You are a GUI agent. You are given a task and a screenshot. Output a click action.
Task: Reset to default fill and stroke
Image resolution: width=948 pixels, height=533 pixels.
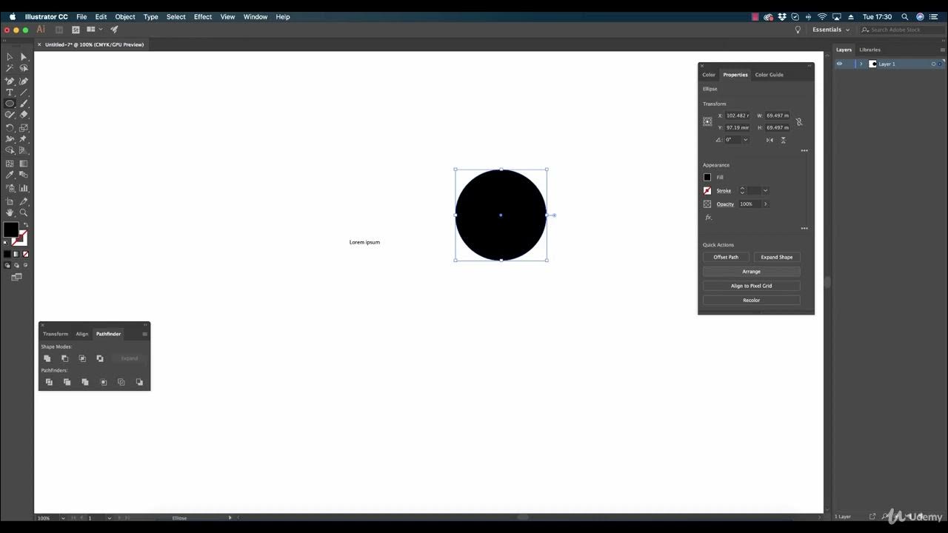6,242
